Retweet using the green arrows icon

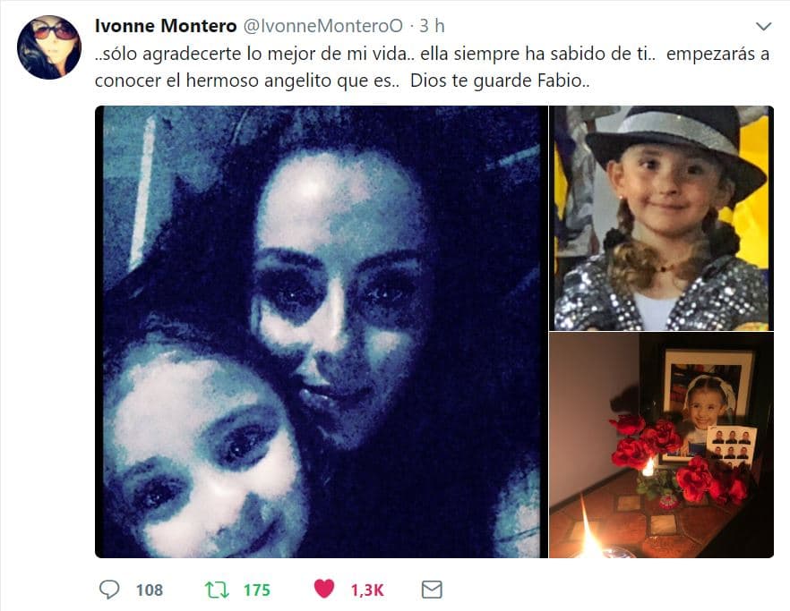tap(217, 590)
